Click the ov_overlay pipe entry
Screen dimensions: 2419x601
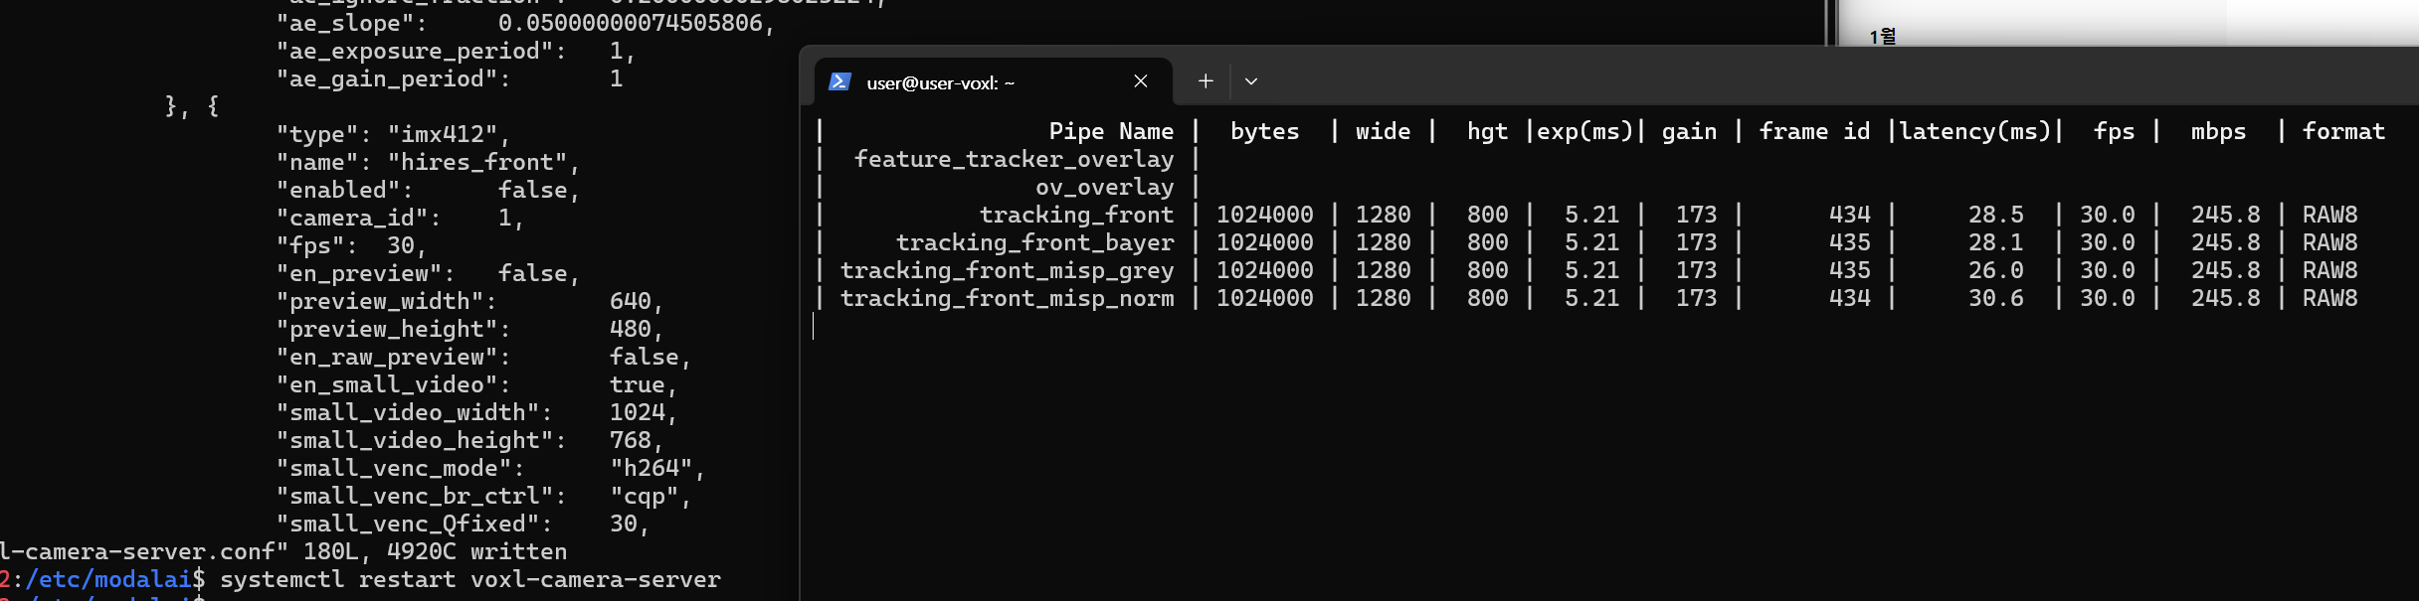click(1104, 187)
